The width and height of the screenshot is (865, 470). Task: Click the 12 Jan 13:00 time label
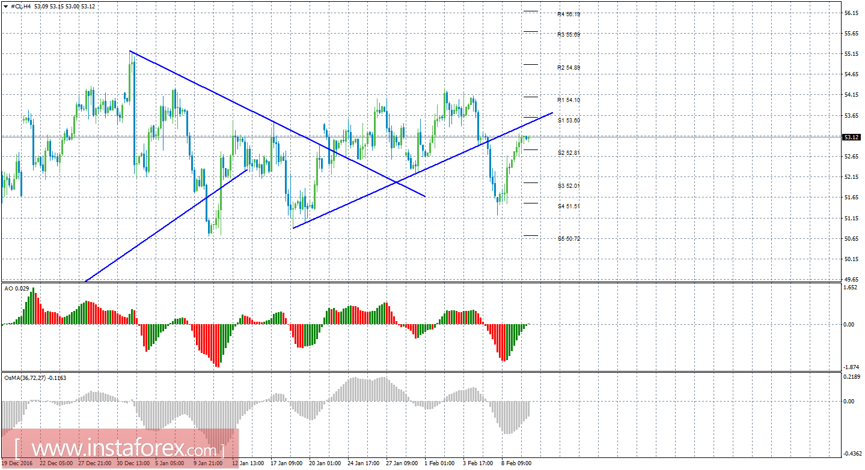(248, 463)
